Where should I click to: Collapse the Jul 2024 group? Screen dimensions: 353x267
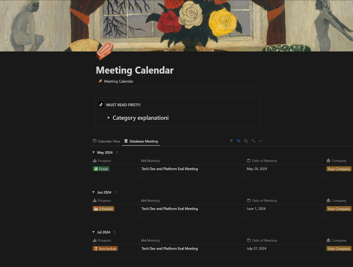tap(93, 232)
